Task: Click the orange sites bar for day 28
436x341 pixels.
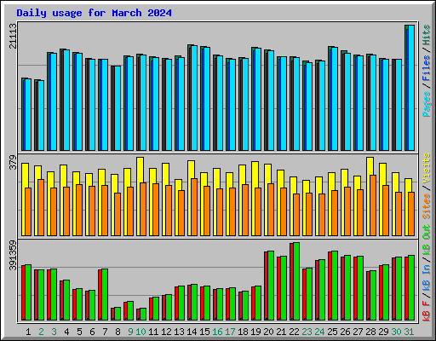Action: [x=373, y=205]
